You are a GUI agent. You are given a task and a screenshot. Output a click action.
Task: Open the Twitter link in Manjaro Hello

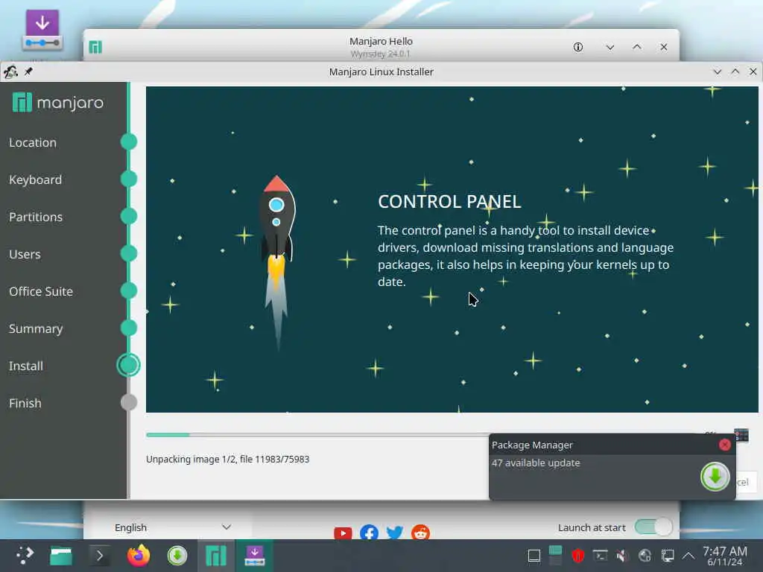tap(395, 533)
